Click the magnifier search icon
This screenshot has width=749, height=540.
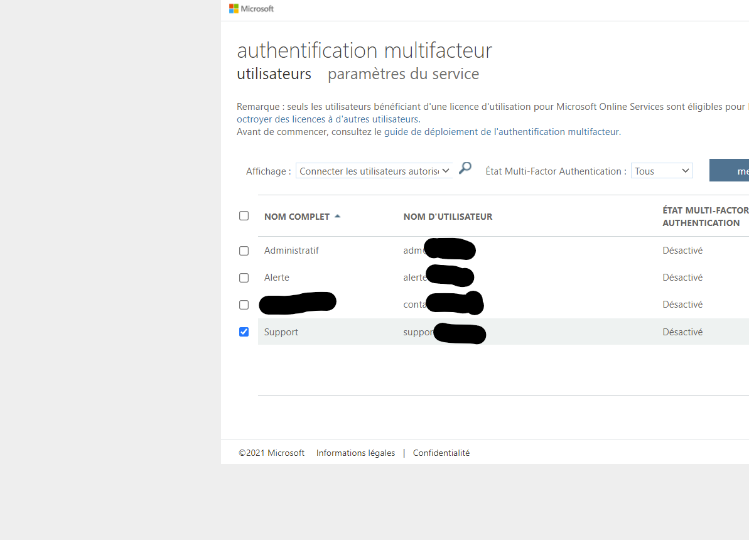point(465,168)
